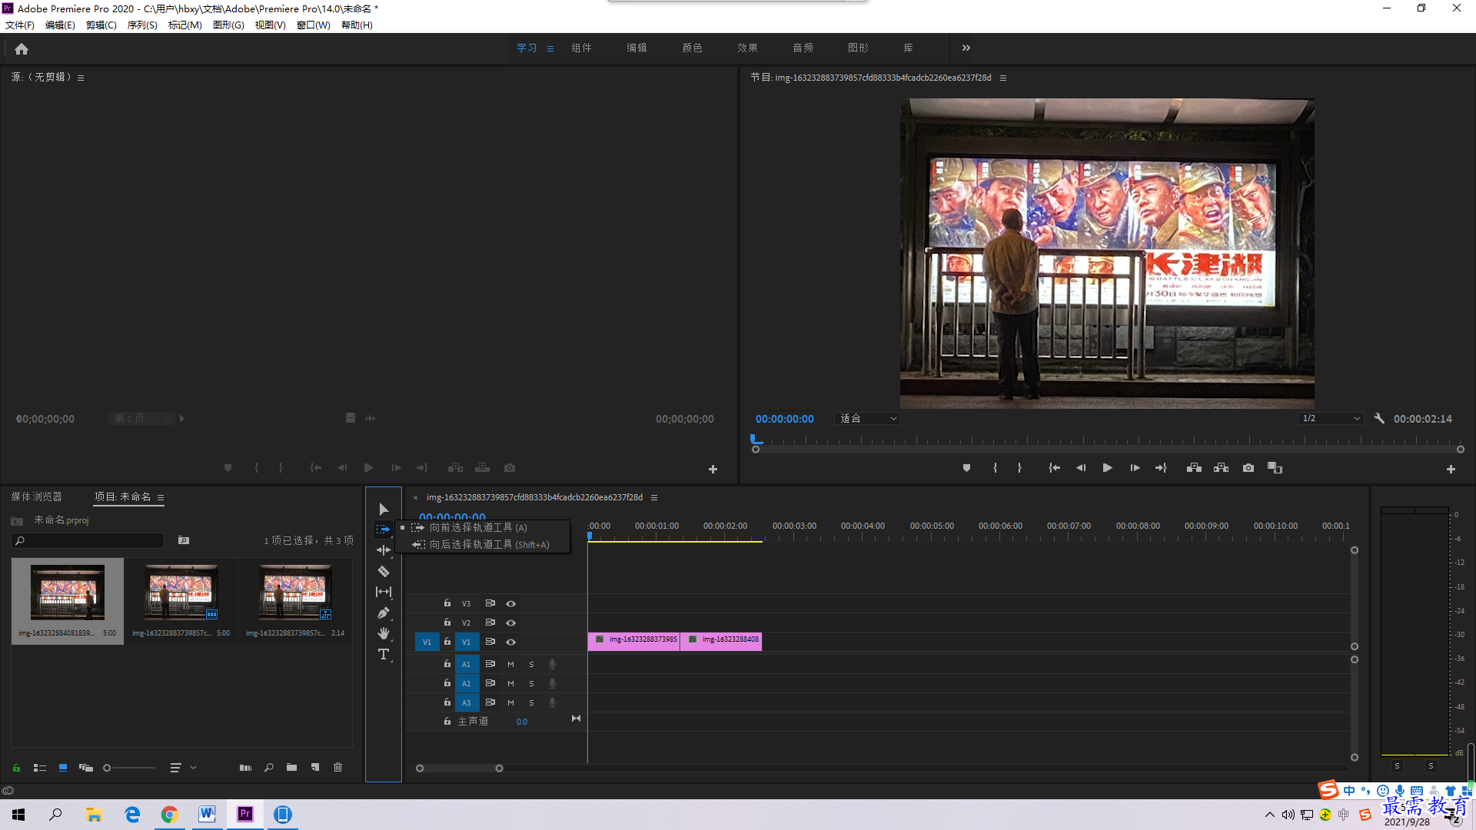
Task: Toggle V1 source patching button
Action: pyautogui.click(x=427, y=642)
